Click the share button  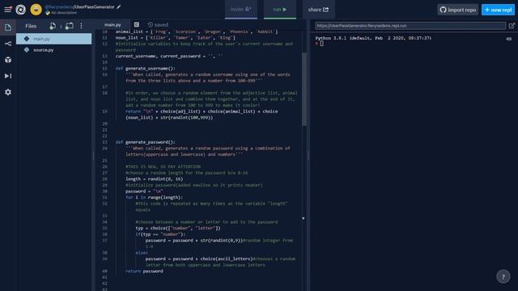318,9
